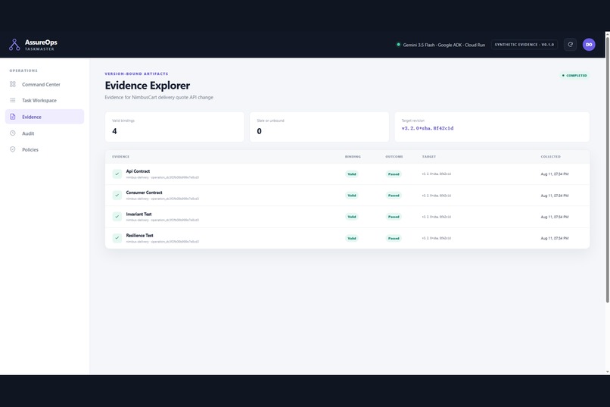The width and height of the screenshot is (610, 407).
Task: Select the Invariant Test row title
Action: pyautogui.click(x=139, y=214)
